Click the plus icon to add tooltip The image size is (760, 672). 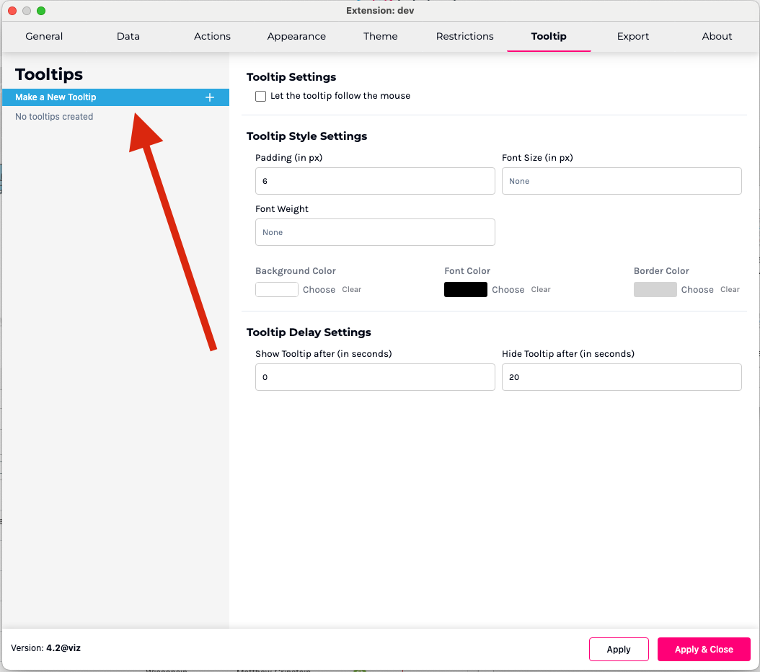(210, 97)
